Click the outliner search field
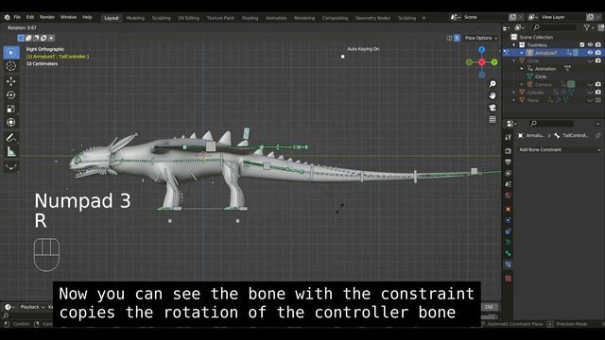This screenshot has height=340, width=605. coord(554,27)
